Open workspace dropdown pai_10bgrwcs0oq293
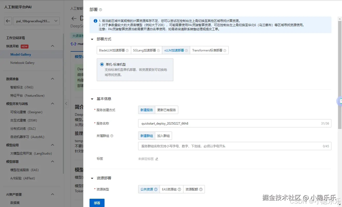 36,21
